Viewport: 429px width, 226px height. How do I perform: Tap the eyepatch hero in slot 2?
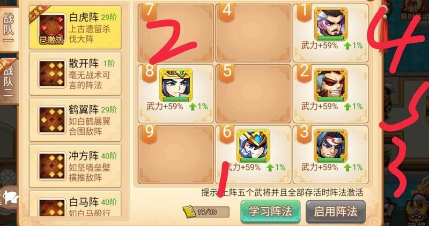tap(331, 85)
